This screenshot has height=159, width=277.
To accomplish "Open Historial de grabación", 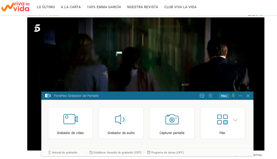I will (x=63, y=153).
